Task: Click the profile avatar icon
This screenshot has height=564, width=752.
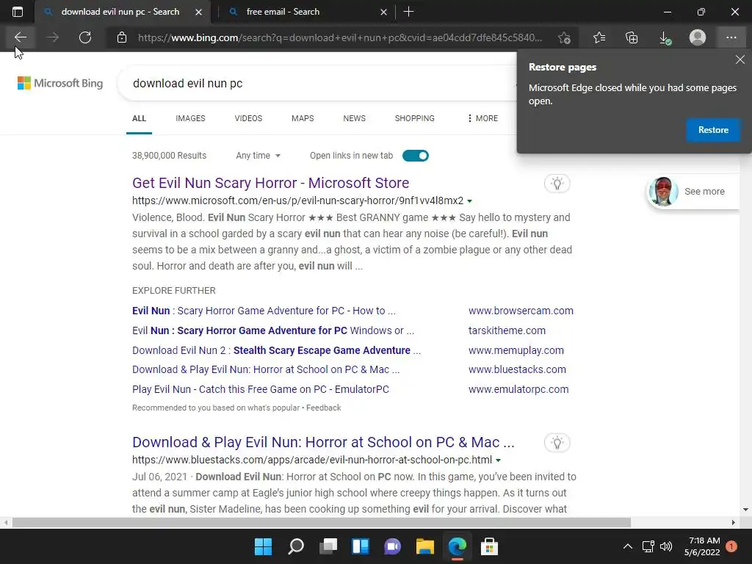Action: (698, 37)
